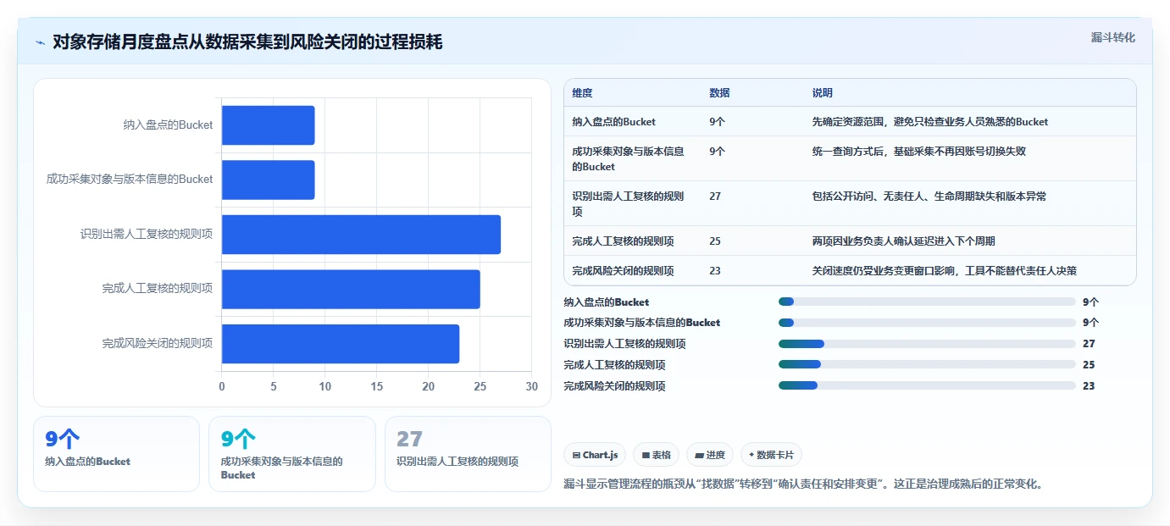Click the table value 25

[715, 241]
